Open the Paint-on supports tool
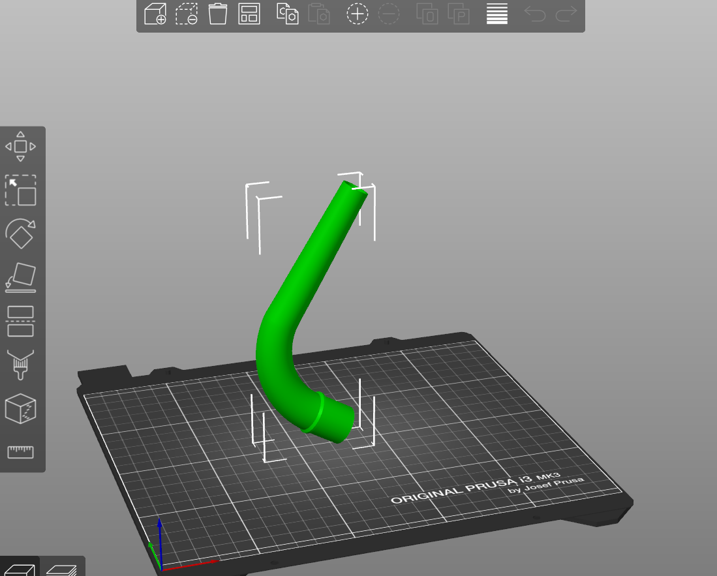 21,365
